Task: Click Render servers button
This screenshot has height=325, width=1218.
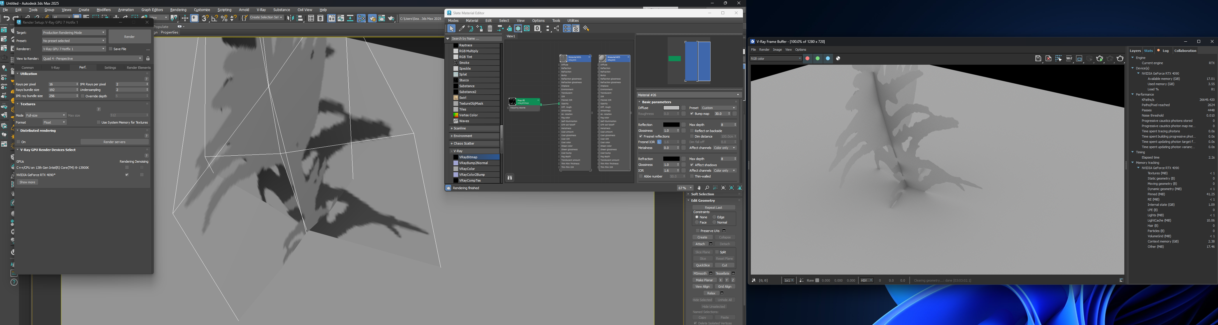Action: coord(114,142)
